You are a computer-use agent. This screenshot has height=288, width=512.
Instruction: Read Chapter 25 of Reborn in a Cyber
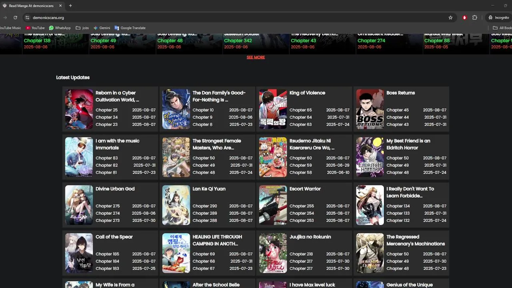(106, 110)
